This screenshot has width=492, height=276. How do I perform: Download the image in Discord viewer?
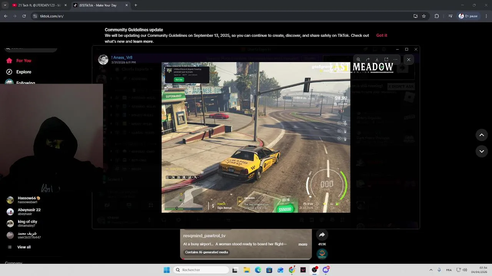(x=377, y=59)
